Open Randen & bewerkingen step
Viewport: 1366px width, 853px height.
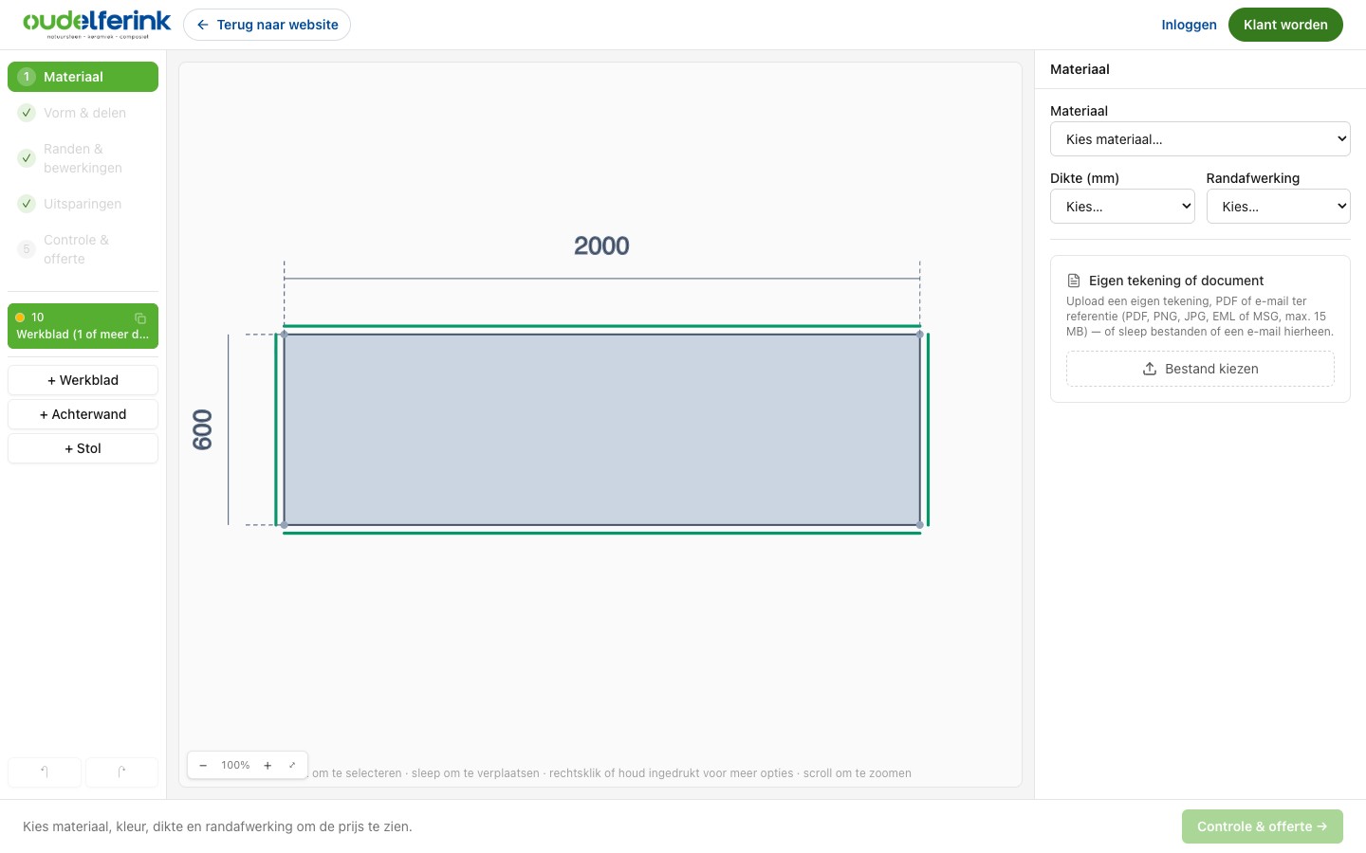click(x=83, y=158)
